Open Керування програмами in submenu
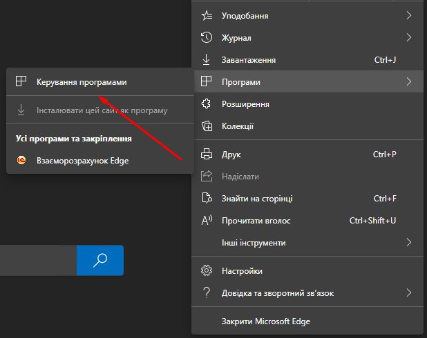This screenshot has height=338, width=427. pos(100,81)
